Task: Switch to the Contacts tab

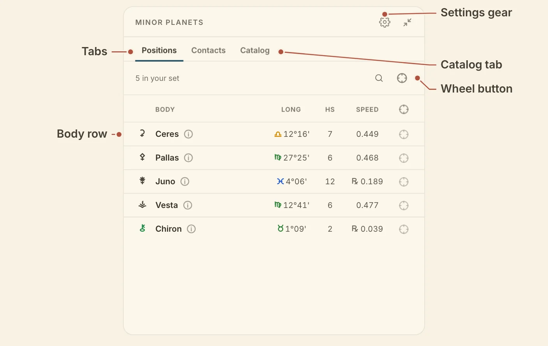Action: click(x=208, y=51)
